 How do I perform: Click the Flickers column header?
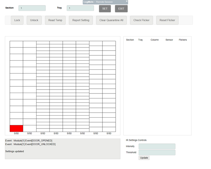(183, 40)
